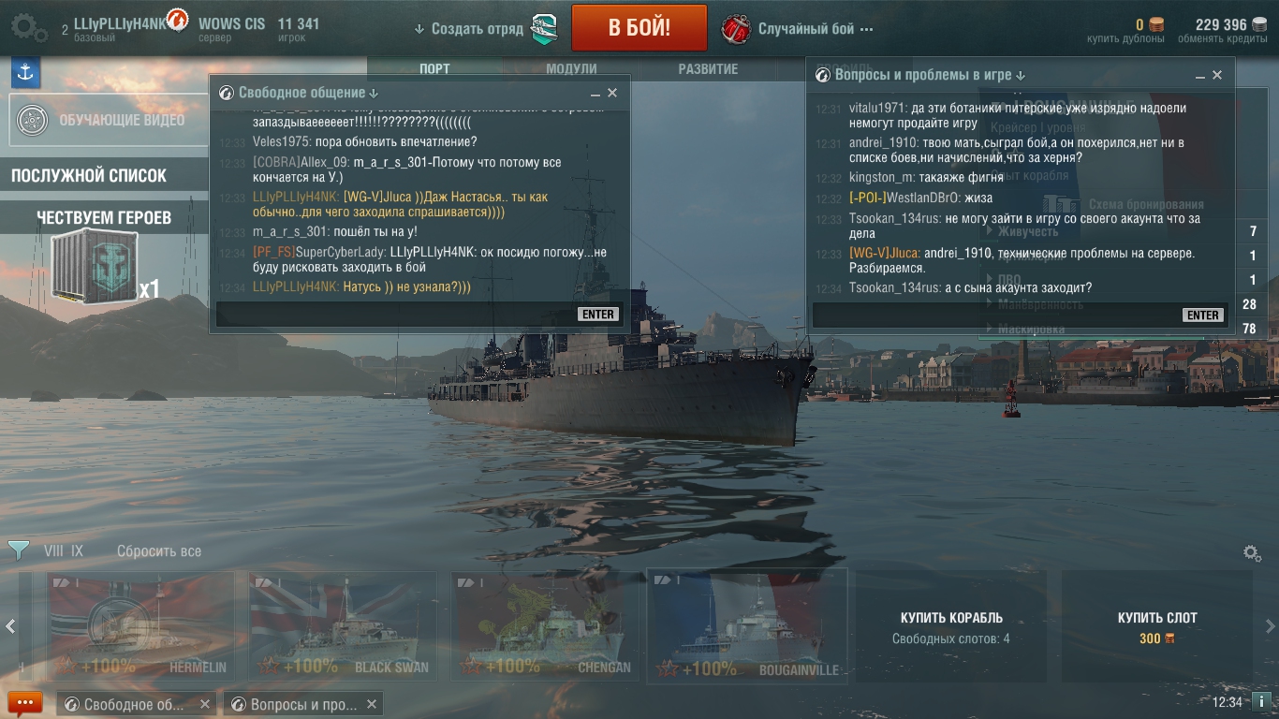Select the Black Swan ship thumbnail
The width and height of the screenshot is (1279, 719).
coord(343,626)
